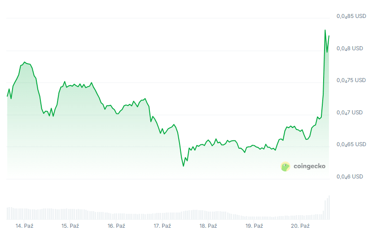Click the 18. Paź axis date
Screen dimensions: 373x234
(208, 226)
